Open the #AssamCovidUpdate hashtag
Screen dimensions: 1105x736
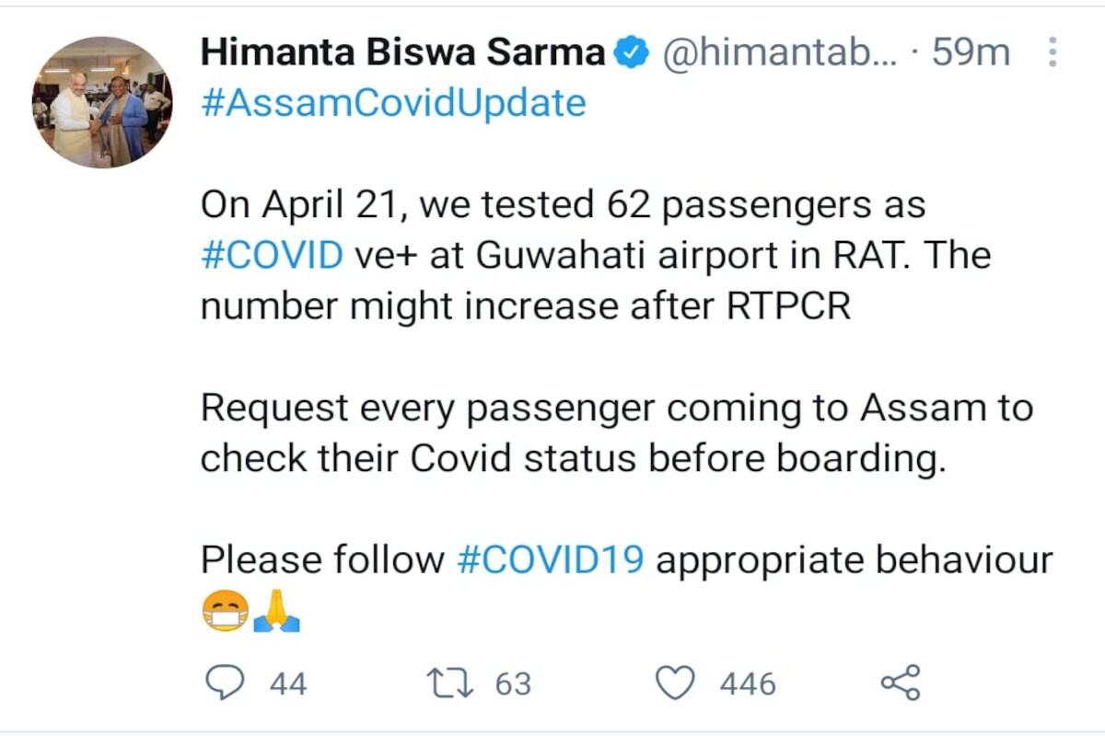click(392, 103)
